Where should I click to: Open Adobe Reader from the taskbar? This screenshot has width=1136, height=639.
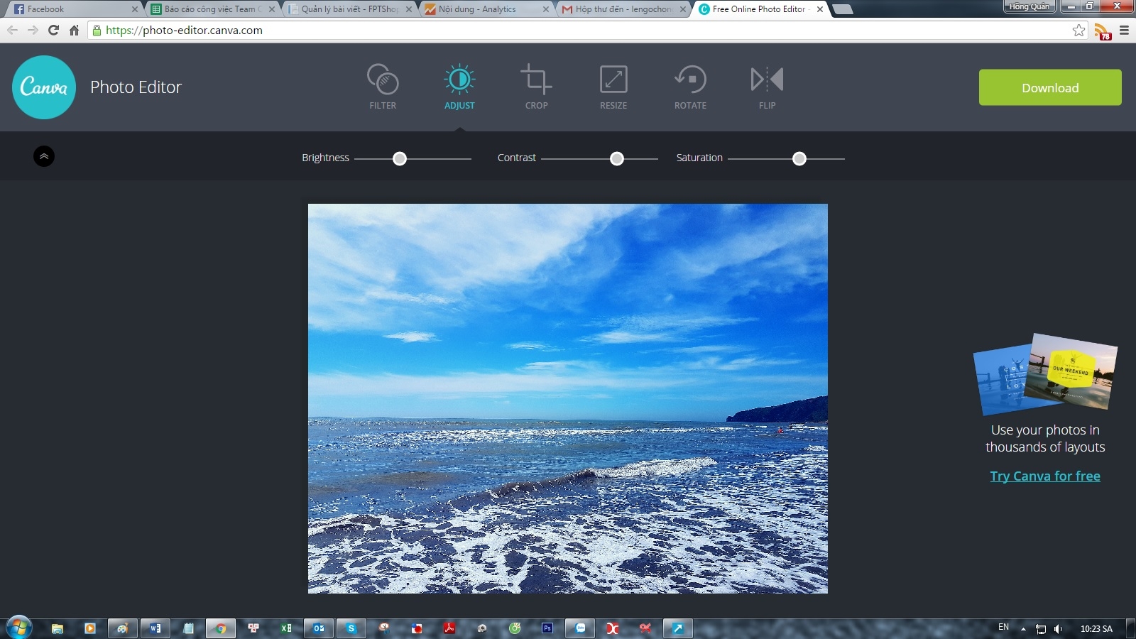coord(449,628)
